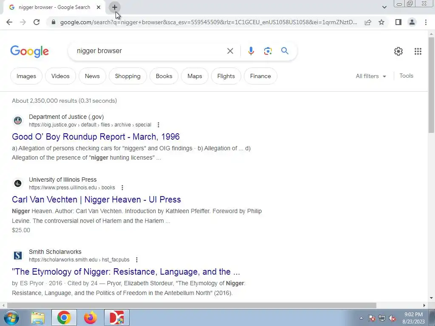The height and width of the screenshot is (326, 435).
Task: Click the press.uillinois.edu URL breadcrumb
Action: tap(72, 188)
